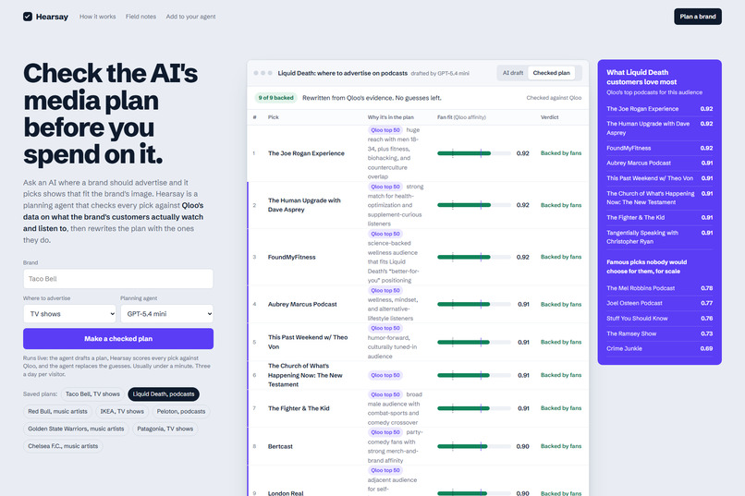Click Backed by fans verdict for Joe Rogan row
The width and height of the screenshot is (745, 496).
coord(561,153)
